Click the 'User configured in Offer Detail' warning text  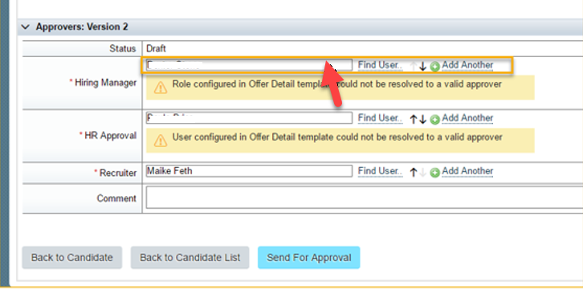click(x=337, y=137)
